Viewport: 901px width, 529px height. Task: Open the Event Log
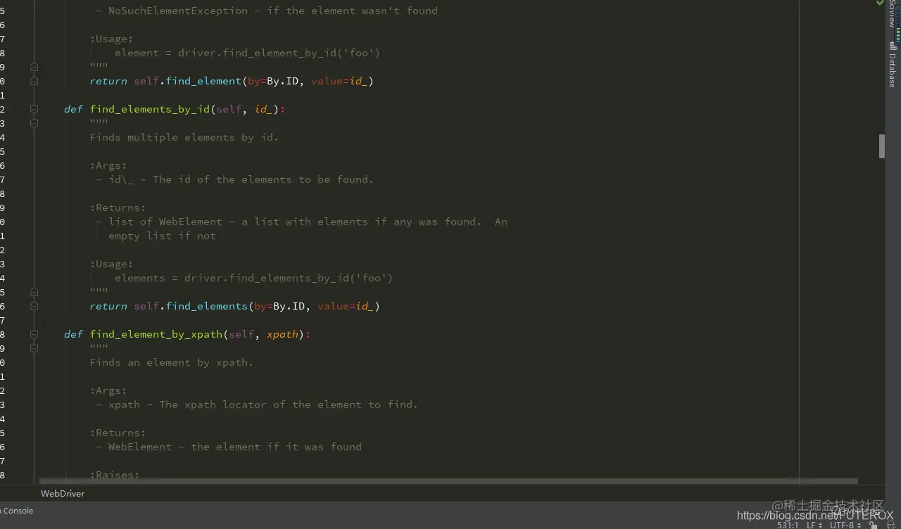click(x=855, y=511)
